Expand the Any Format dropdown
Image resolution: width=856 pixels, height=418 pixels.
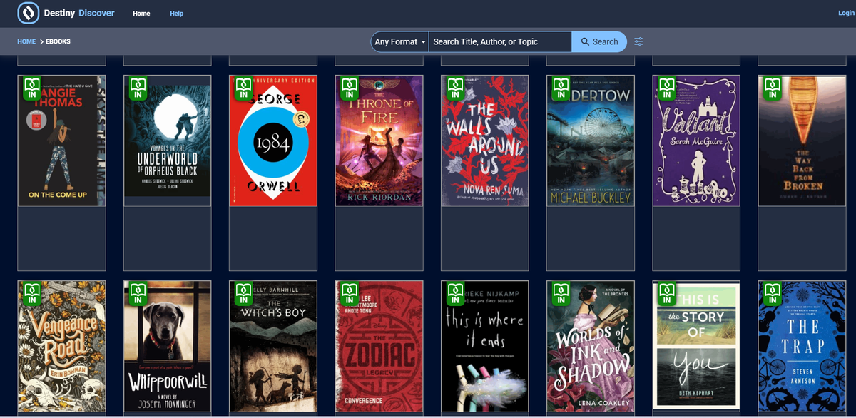(399, 41)
